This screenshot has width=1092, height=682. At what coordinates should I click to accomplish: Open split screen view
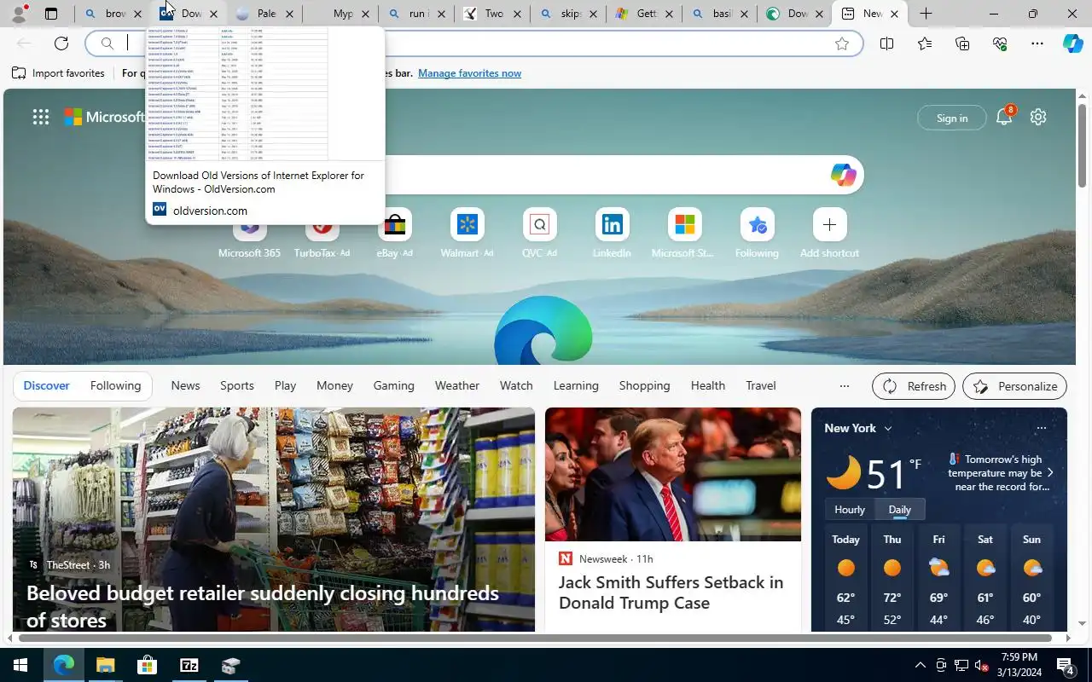[886, 43]
